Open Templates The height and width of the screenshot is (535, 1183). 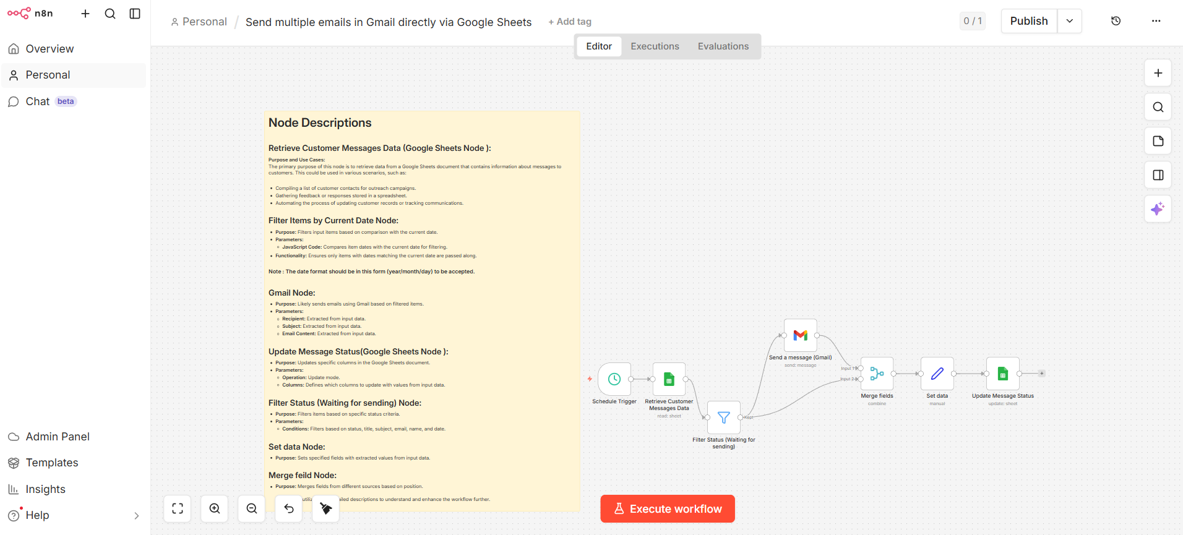(74, 463)
